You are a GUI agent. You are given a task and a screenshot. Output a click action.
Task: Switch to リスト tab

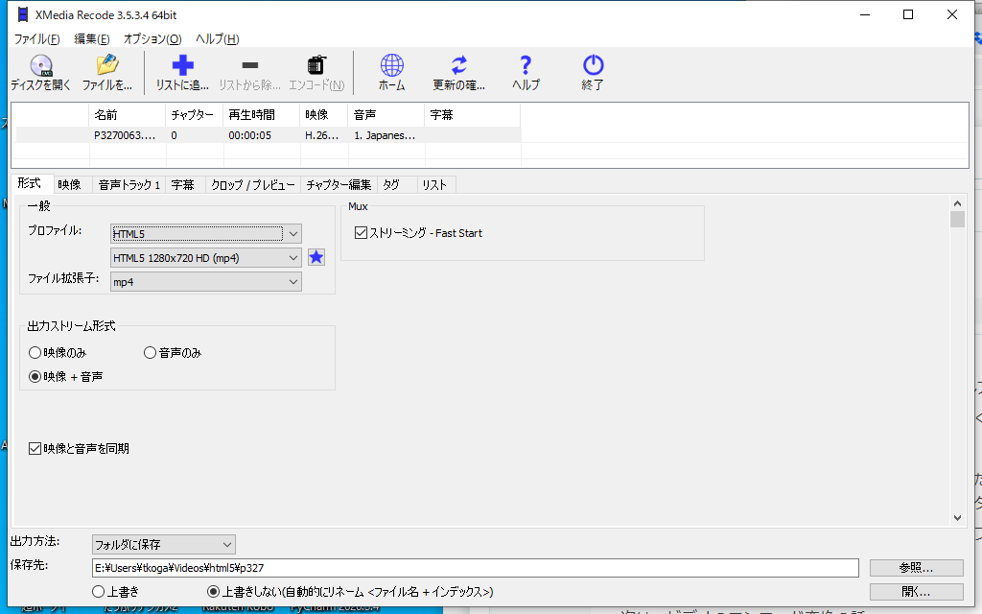click(434, 185)
